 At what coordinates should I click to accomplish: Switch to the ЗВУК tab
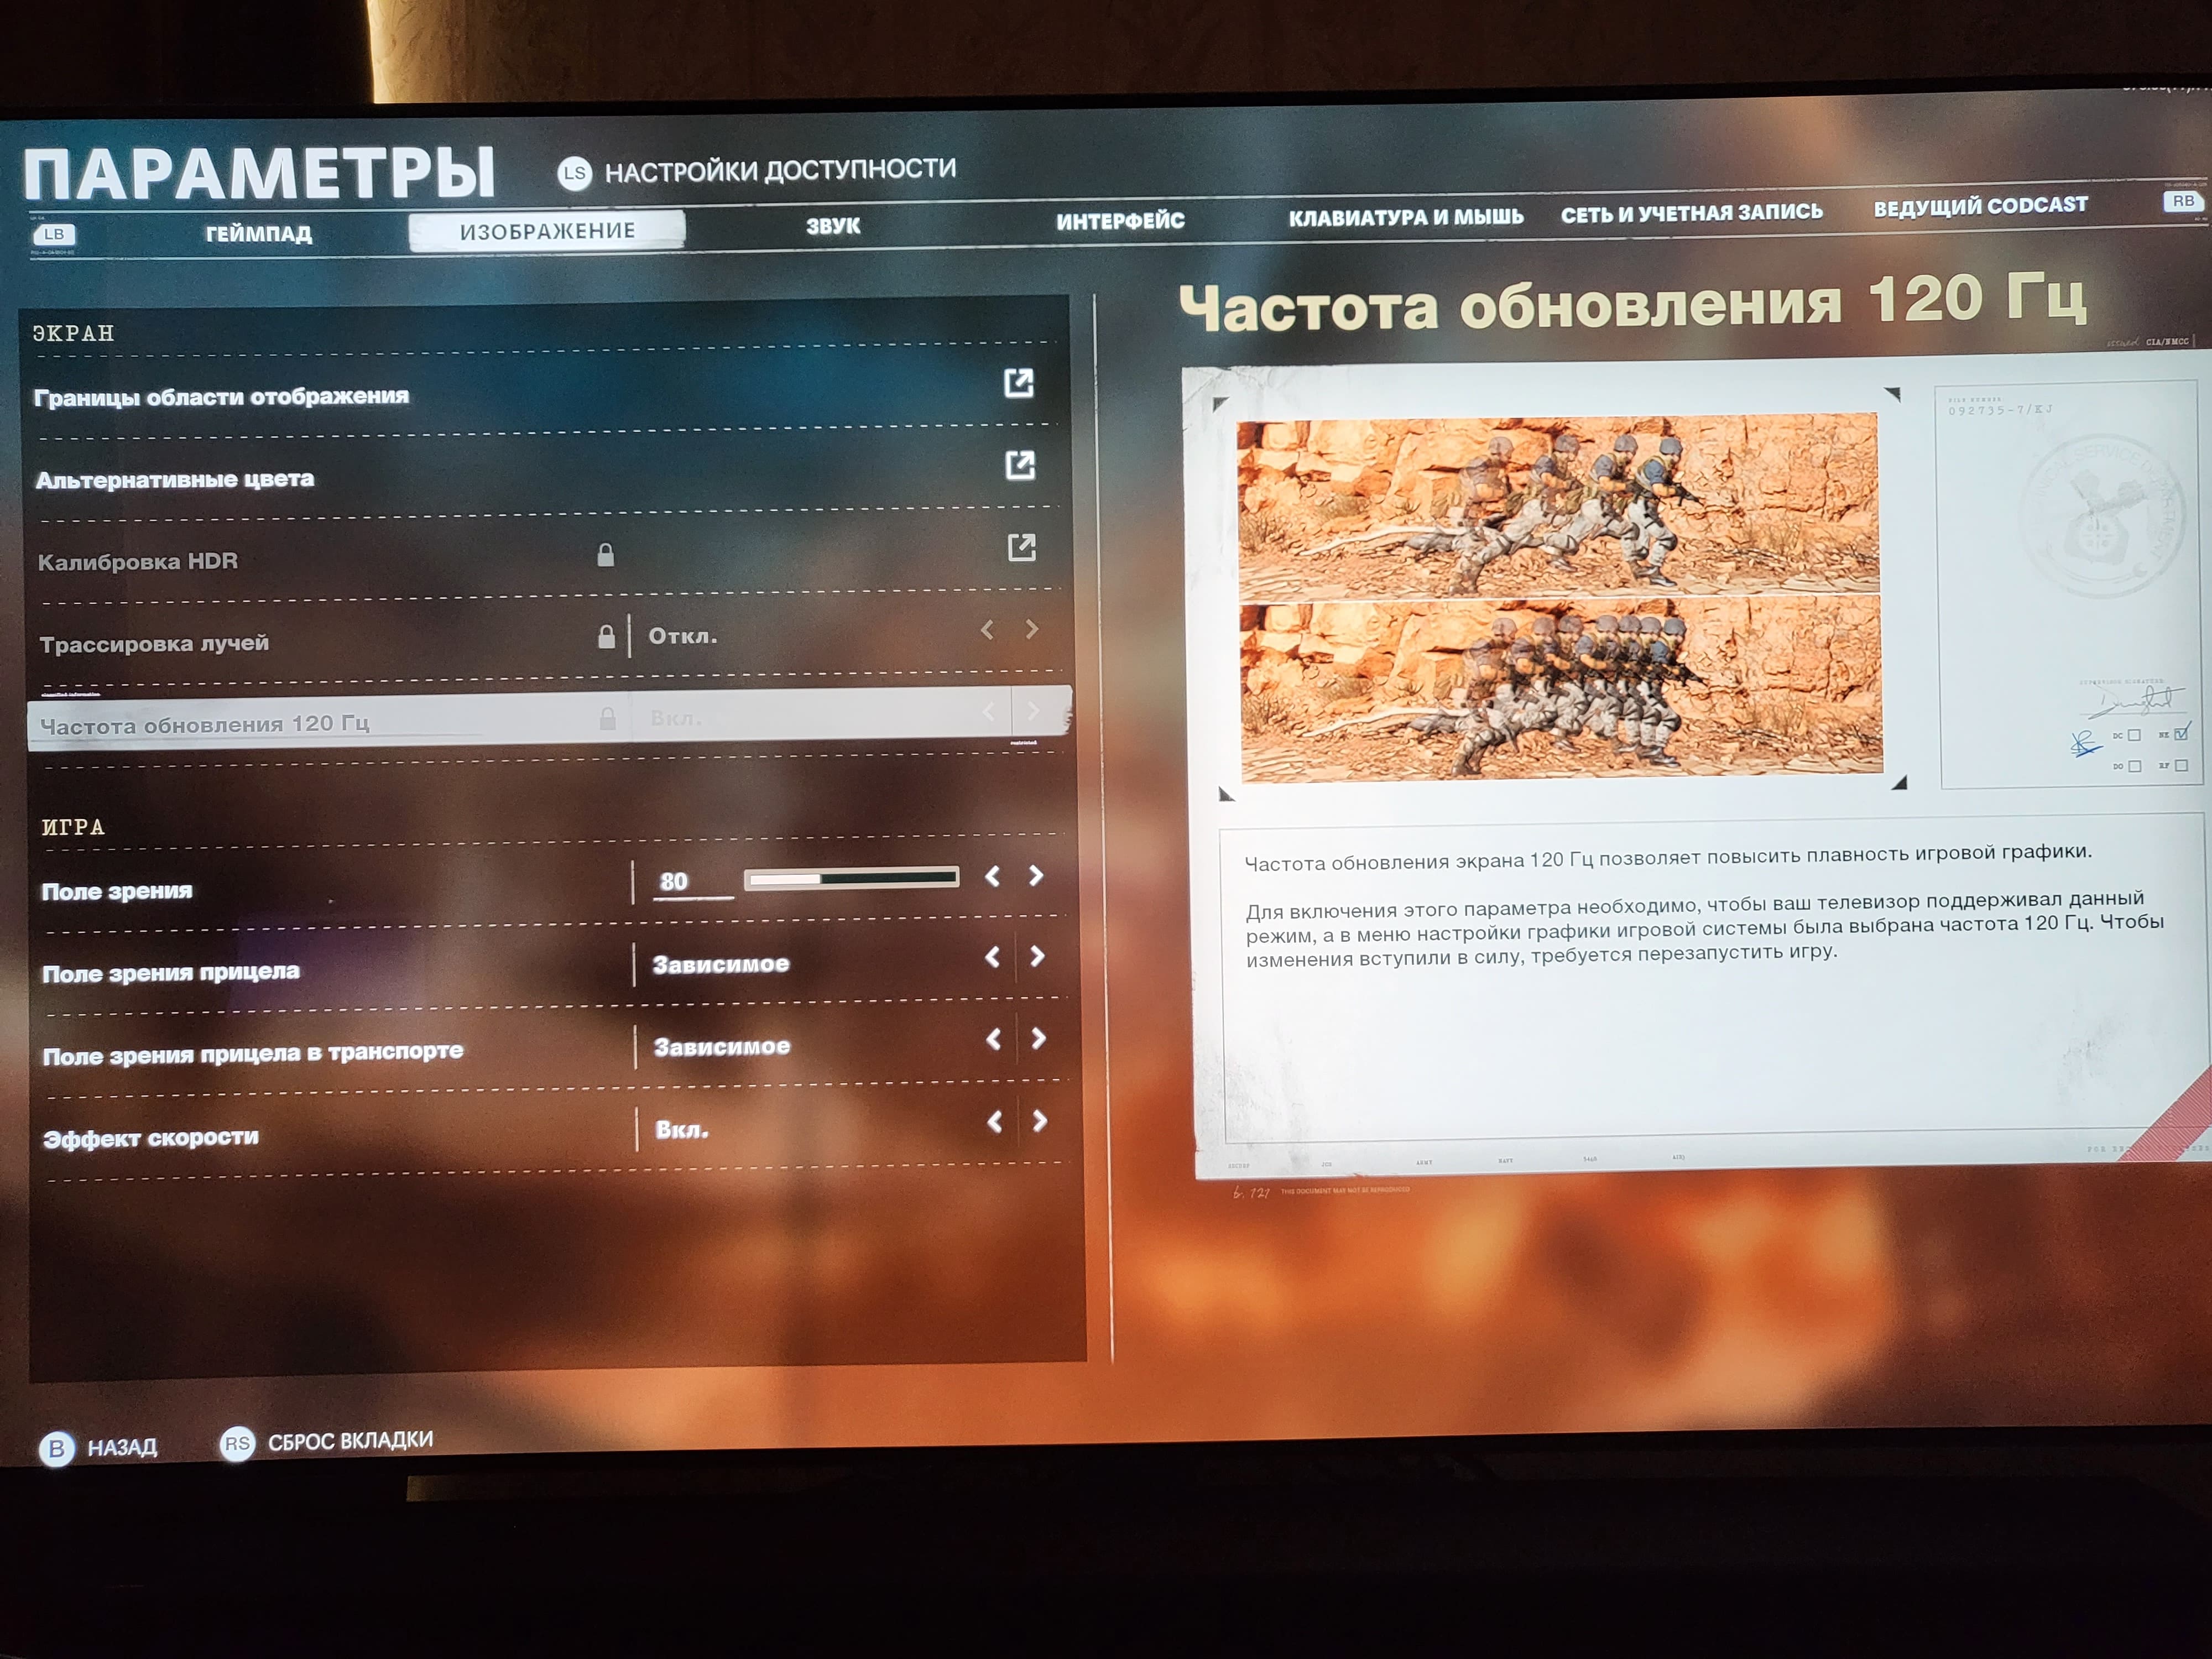tap(832, 226)
